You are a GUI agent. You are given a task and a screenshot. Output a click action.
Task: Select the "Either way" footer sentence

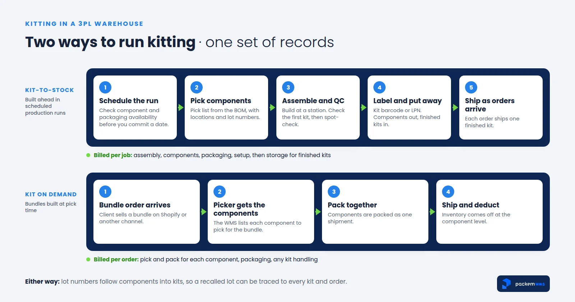click(x=186, y=282)
